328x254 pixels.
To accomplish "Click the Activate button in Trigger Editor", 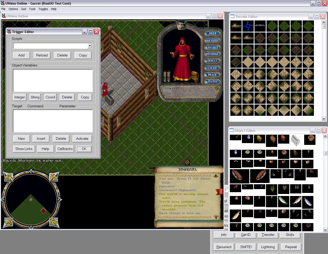I will [x=82, y=138].
